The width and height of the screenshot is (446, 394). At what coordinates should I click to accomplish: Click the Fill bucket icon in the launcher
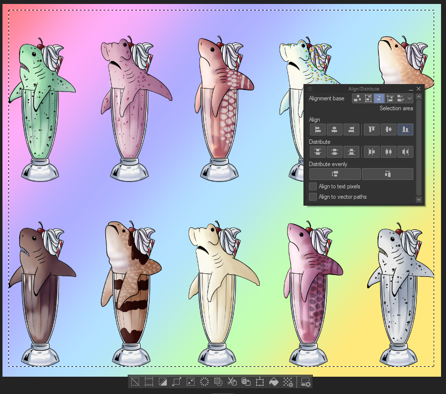pos(274,382)
